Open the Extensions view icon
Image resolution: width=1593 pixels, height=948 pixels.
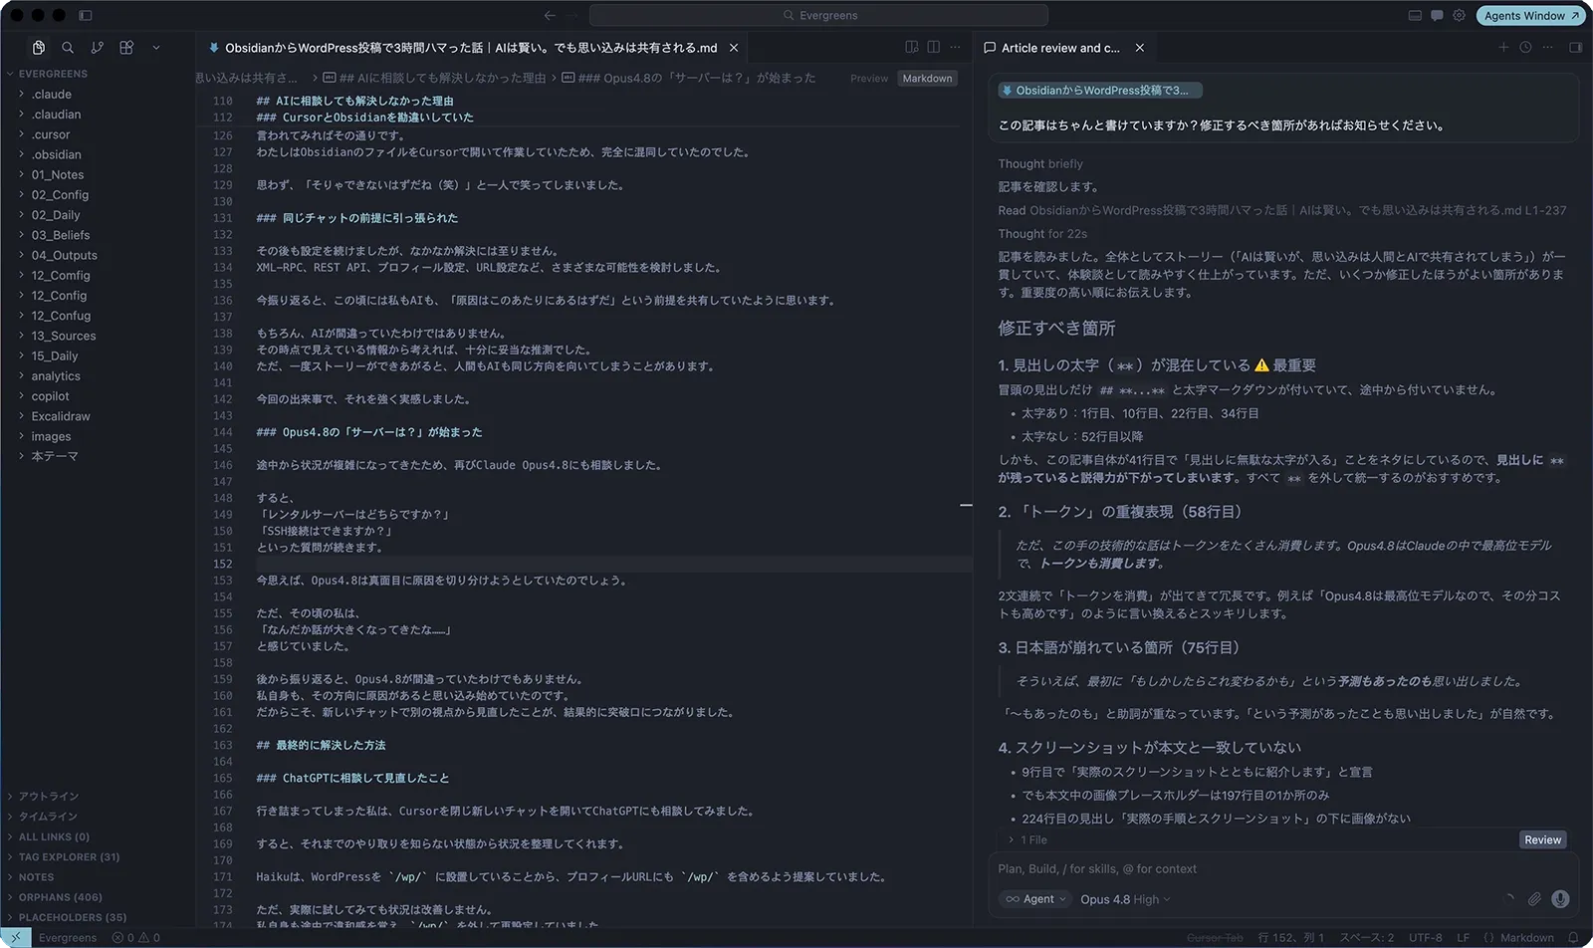126,47
